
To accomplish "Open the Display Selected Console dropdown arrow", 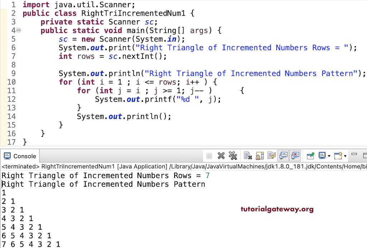I will [x=329, y=156].
